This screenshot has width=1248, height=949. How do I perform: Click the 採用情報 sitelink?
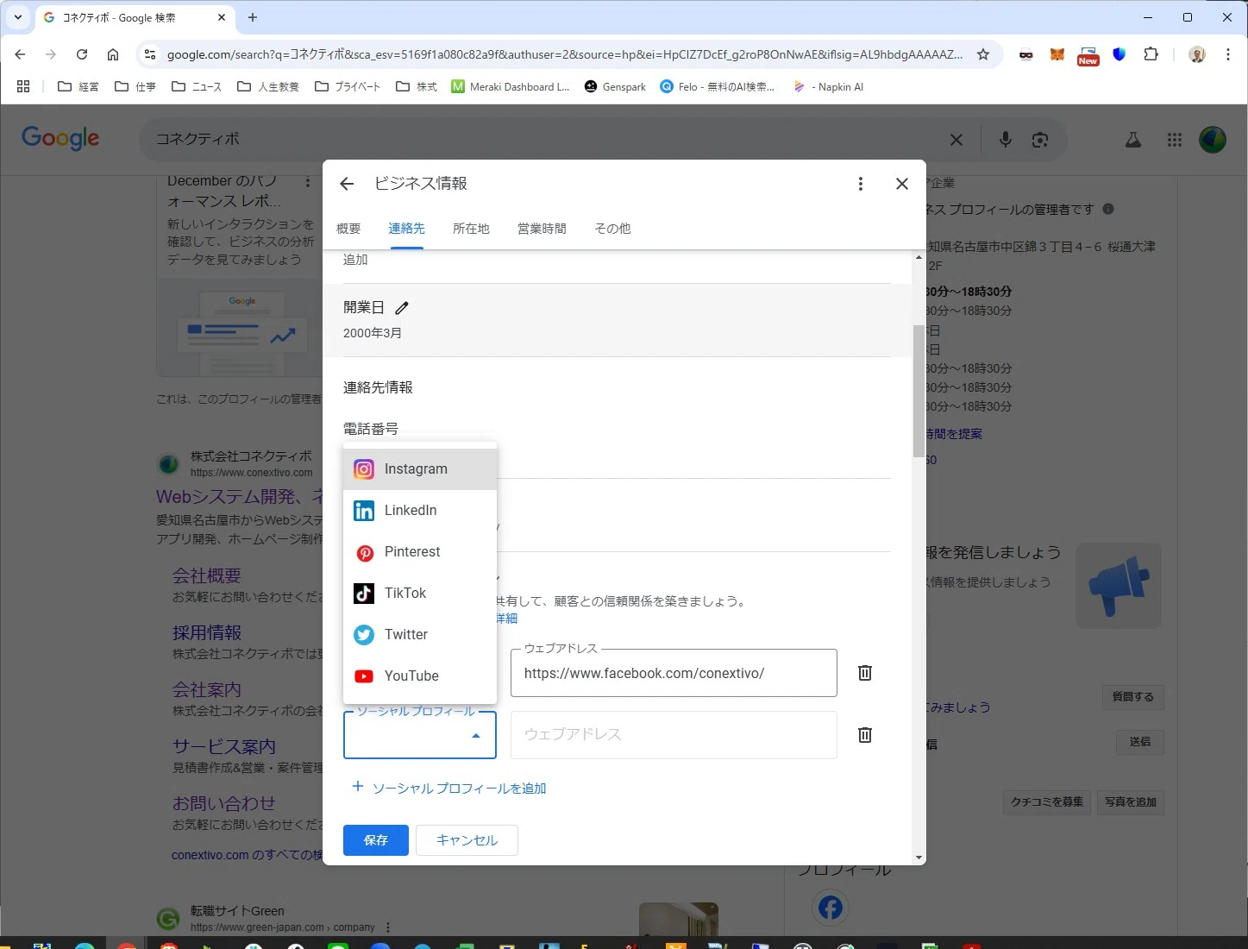pos(207,632)
